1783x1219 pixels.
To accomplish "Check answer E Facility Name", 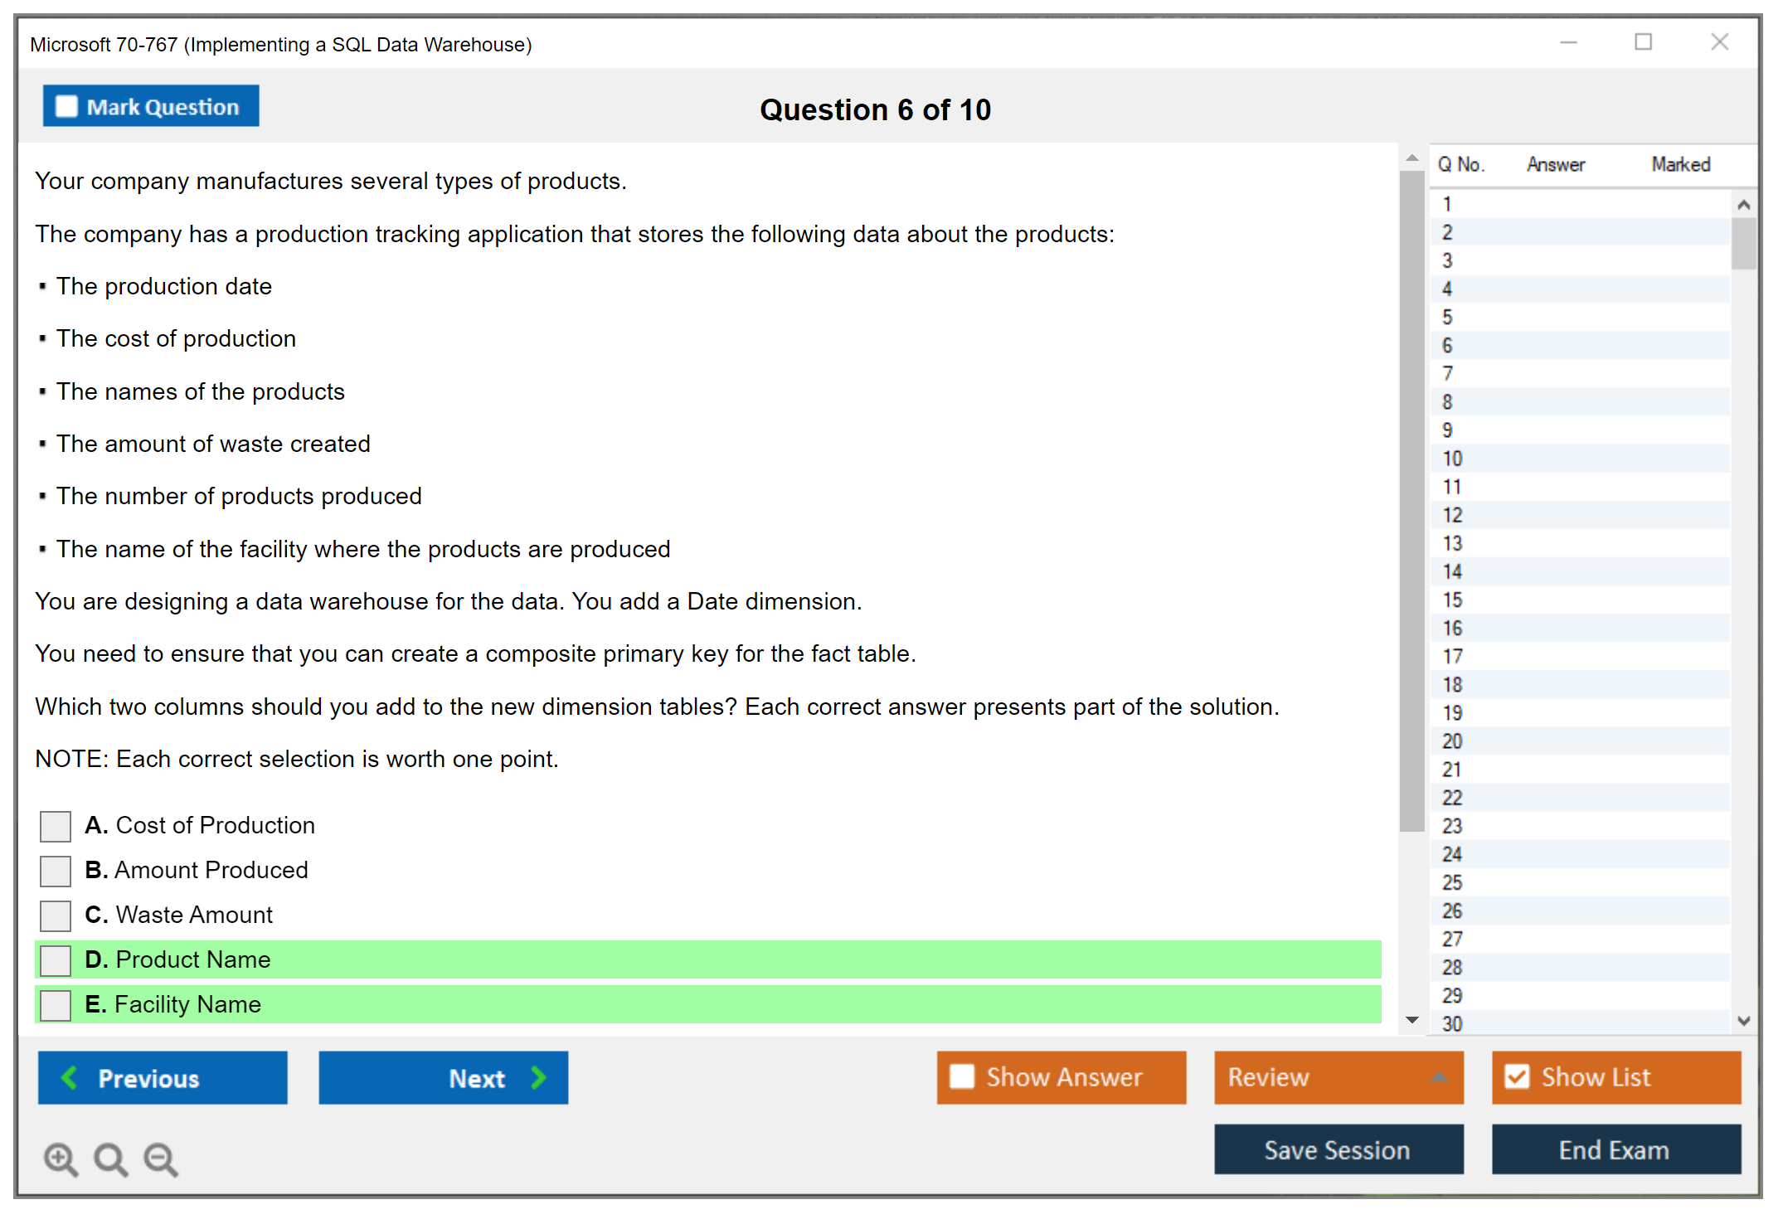I will tap(56, 1005).
